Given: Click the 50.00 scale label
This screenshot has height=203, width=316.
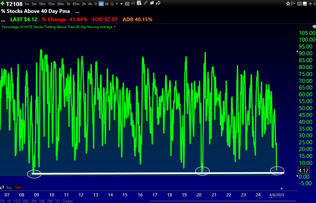Looking at the screenshot, I should click(306, 108).
